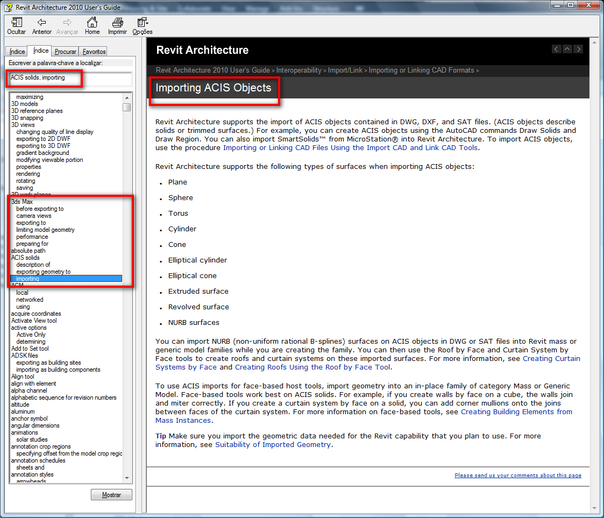
Task: Select 'changing quality of line display' entry
Action: 55,132
